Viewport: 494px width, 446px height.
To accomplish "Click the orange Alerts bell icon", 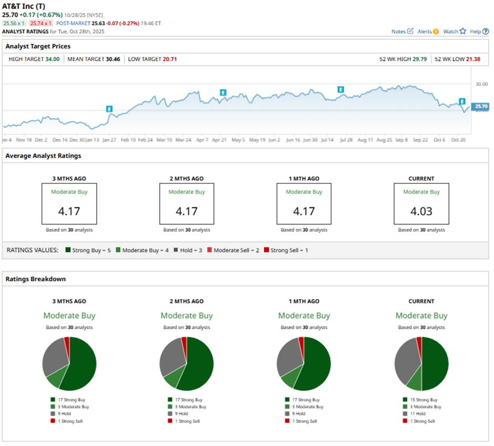I will 436,31.
